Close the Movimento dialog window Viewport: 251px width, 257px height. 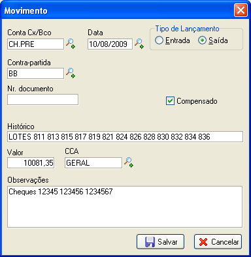point(241,10)
